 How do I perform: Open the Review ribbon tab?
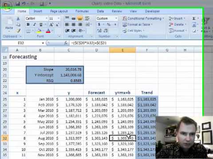[x=117, y=11]
